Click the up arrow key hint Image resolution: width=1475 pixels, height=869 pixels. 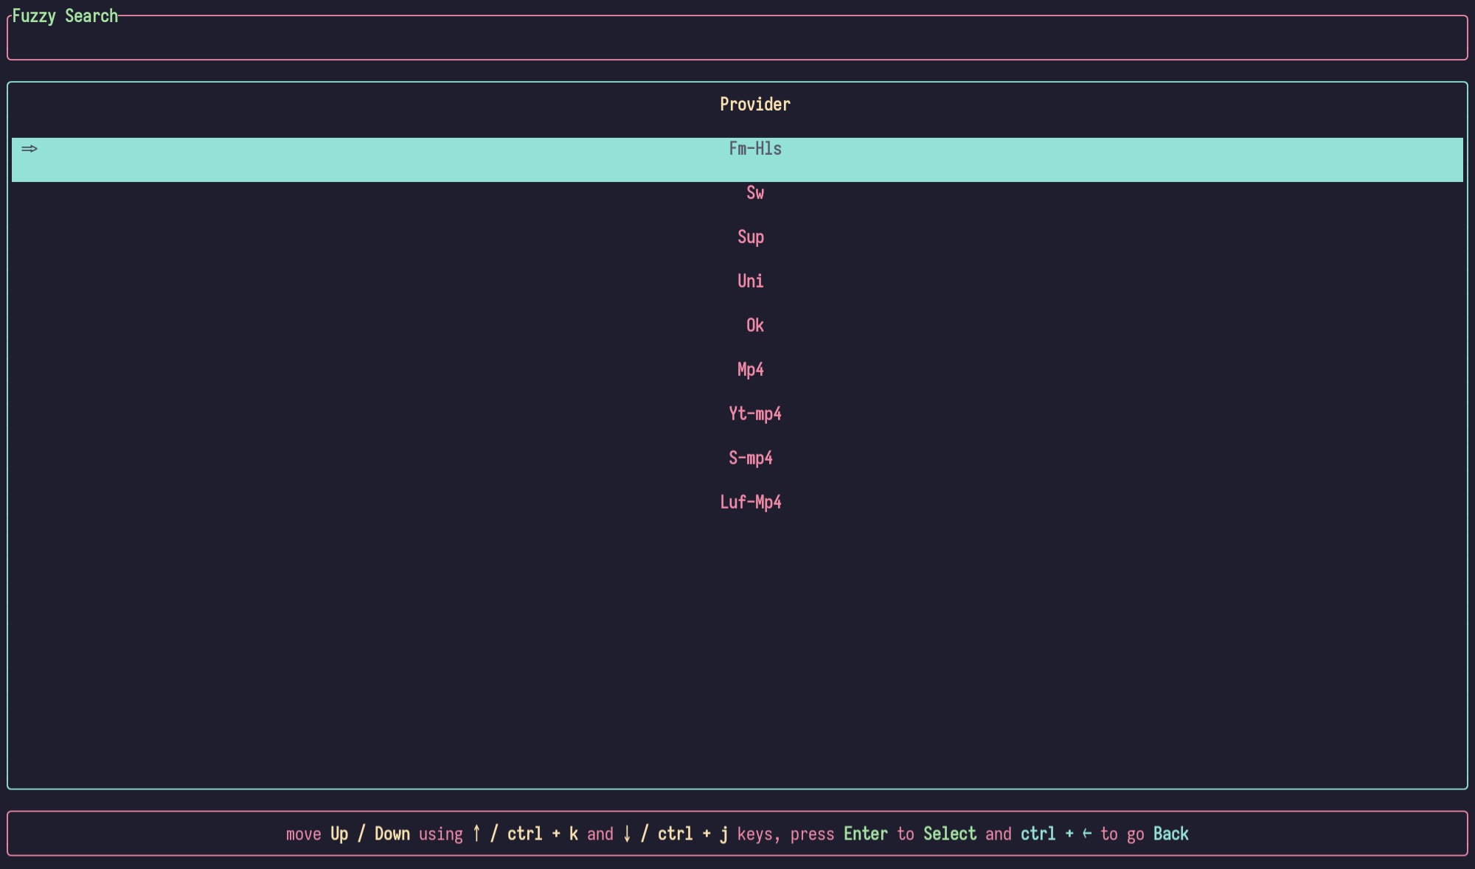(476, 834)
